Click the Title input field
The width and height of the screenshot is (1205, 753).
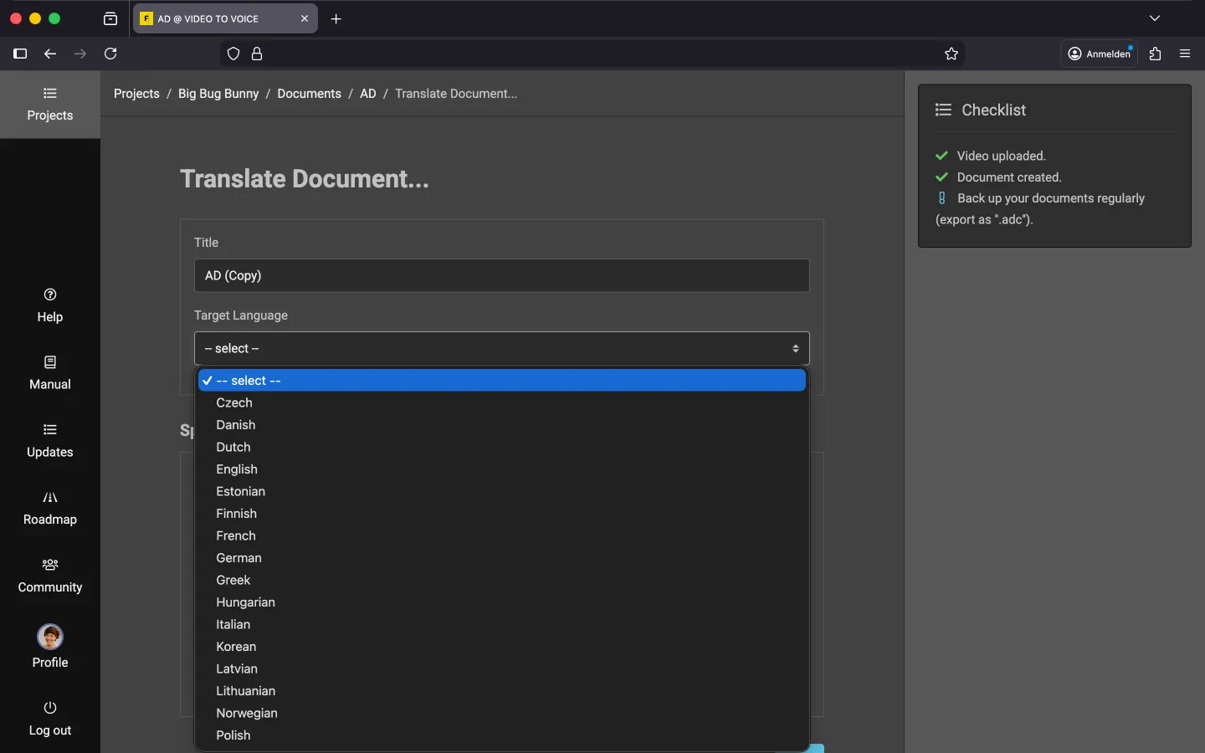tap(501, 275)
